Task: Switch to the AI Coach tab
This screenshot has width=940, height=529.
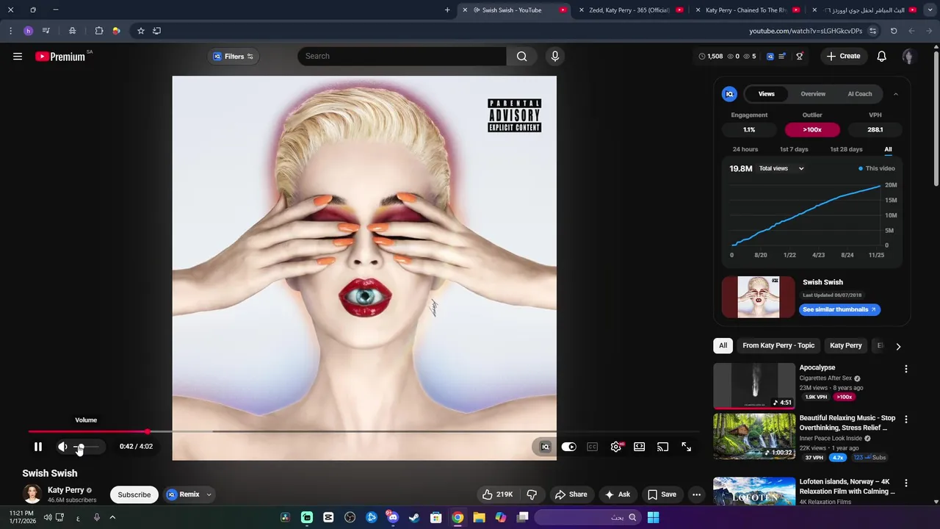Action: pos(860,94)
